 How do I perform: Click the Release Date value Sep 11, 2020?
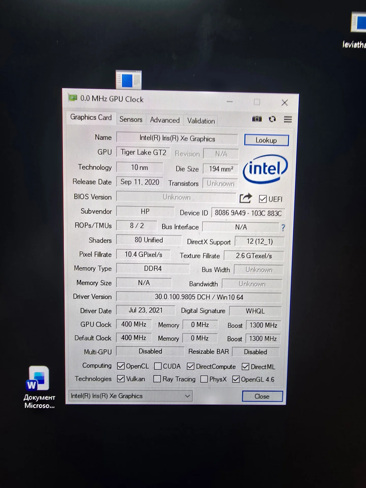click(140, 182)
